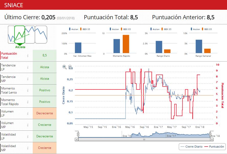This screenshot has height=154, width=227.
Task: Click the orange IBEX 35 bar in Rango Diario
Action: click(167, 51)
